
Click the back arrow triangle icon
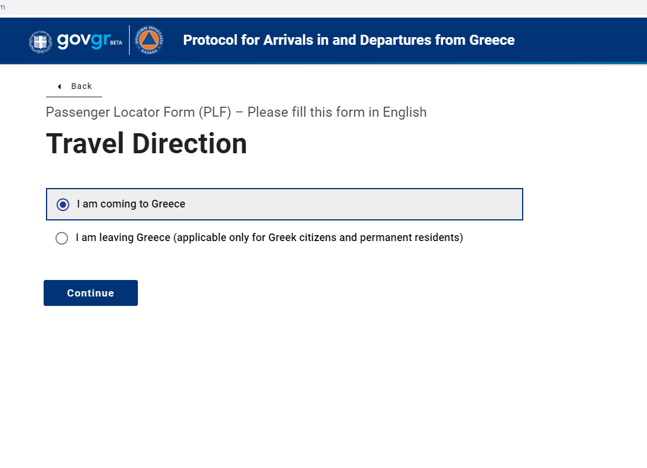coord(60,86)
